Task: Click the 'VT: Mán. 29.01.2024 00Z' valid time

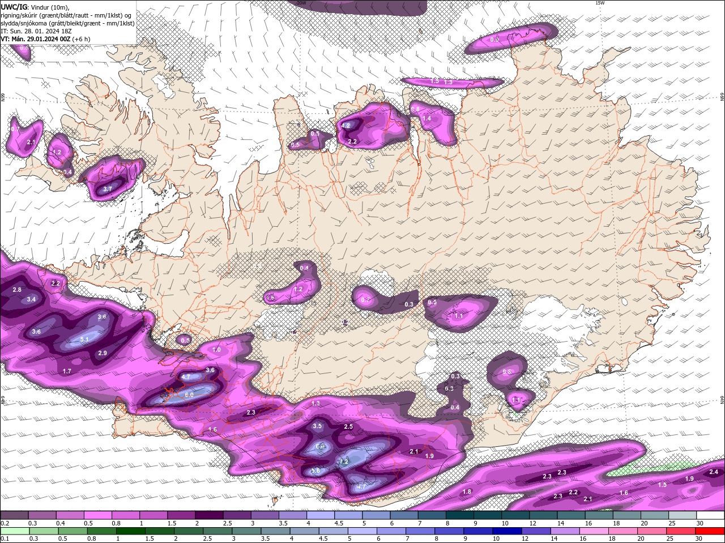Action: pyautogui.click(x=35, y=39)
